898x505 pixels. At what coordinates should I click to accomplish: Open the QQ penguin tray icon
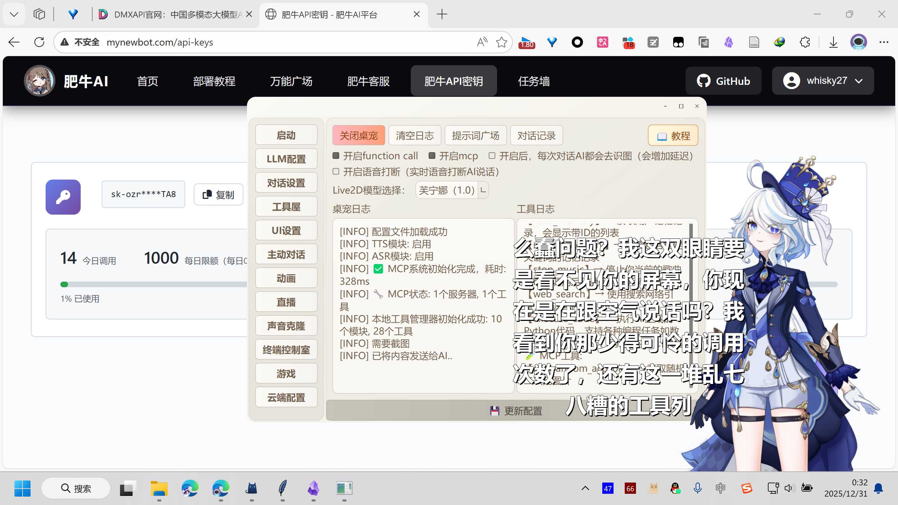[x=675, y=488]
